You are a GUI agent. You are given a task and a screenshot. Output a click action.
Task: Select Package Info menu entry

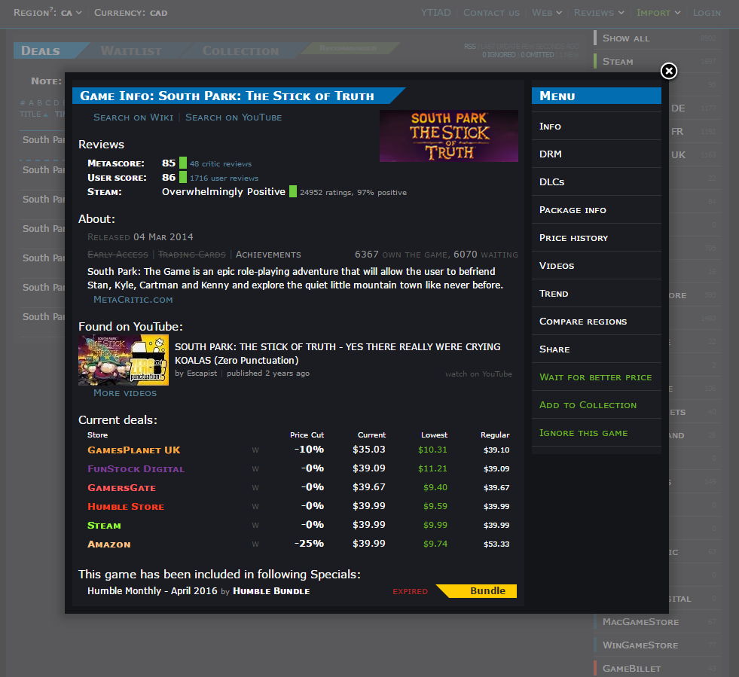[x=596, y=209]
